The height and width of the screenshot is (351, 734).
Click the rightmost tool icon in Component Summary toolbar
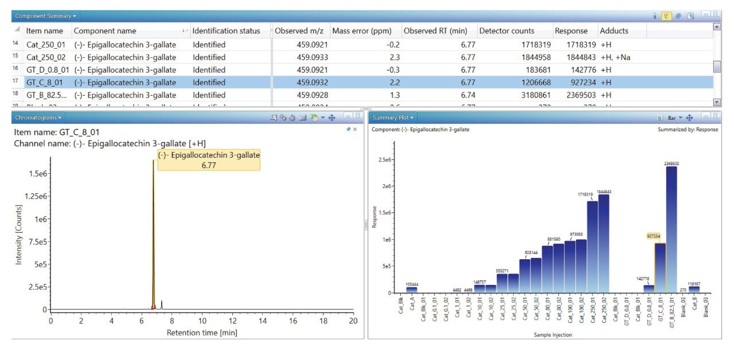pos(690,16)
